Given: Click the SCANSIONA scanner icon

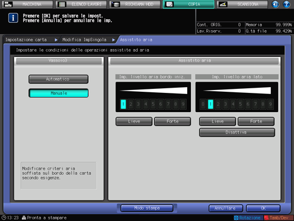Looking at the screenshot, I should click(223, 4).
